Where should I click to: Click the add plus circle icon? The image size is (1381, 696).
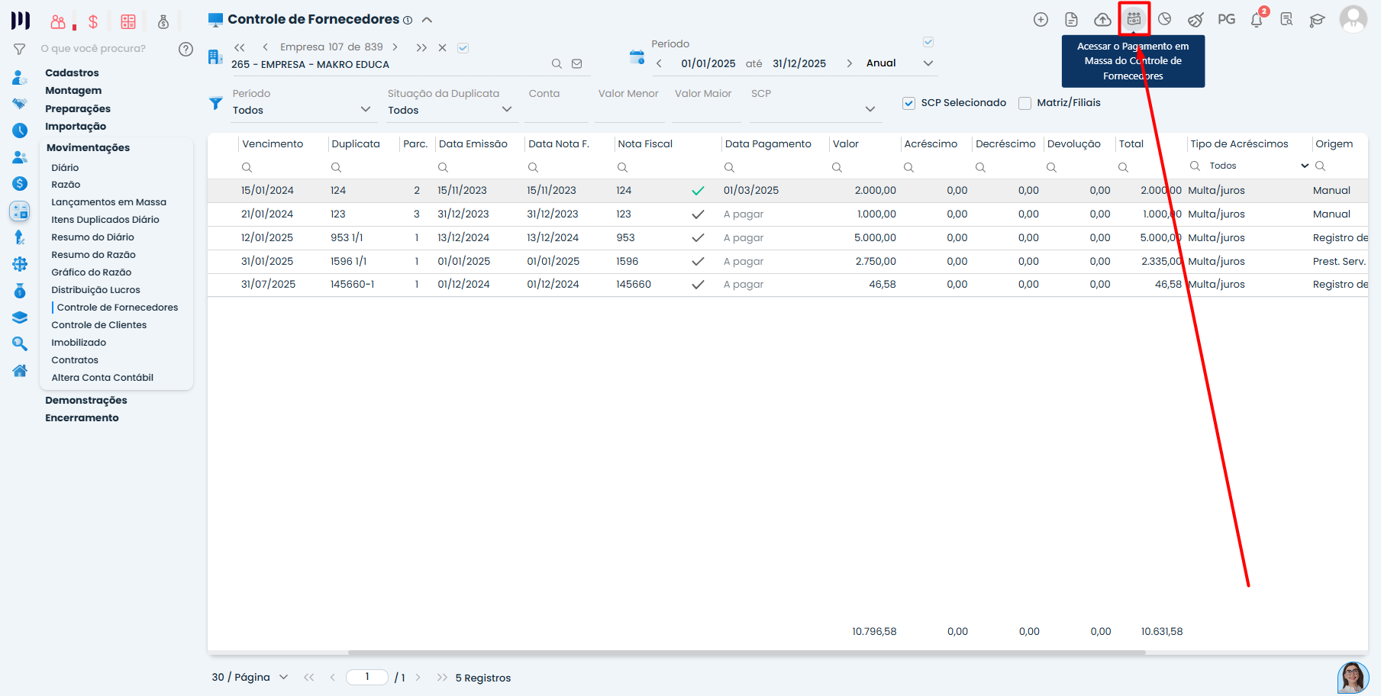click(1041, 20)
